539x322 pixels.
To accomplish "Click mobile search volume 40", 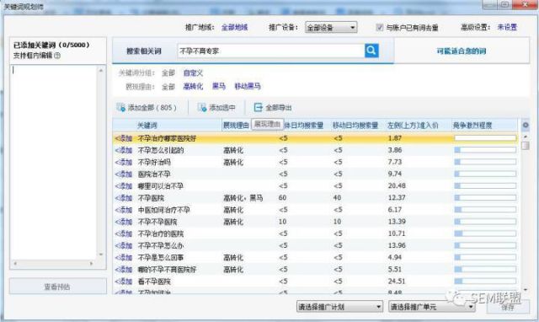I will coord(337,198).
